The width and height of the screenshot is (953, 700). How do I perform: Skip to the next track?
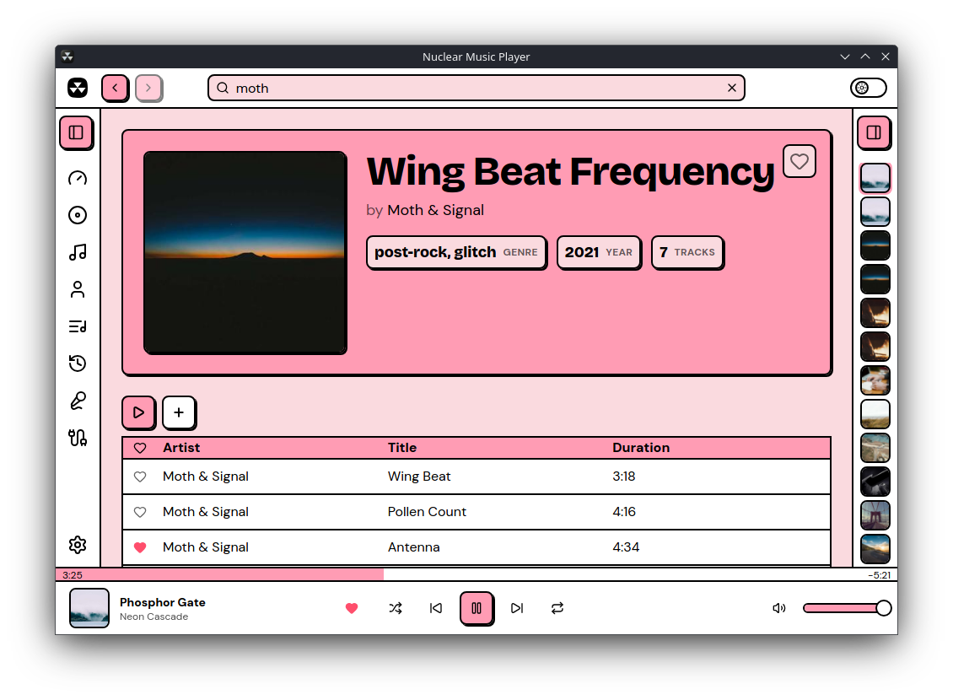pyautogui.click(x=517, y=608)
